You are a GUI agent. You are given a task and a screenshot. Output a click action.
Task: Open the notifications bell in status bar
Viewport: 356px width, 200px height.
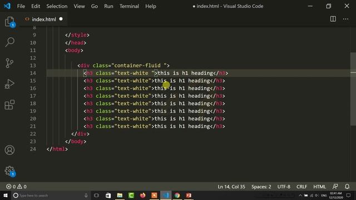pos(347,187)
